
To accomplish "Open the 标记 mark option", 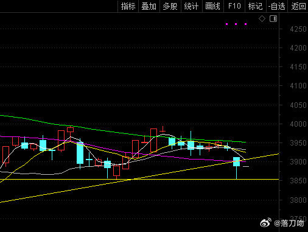I will (256, 6).
